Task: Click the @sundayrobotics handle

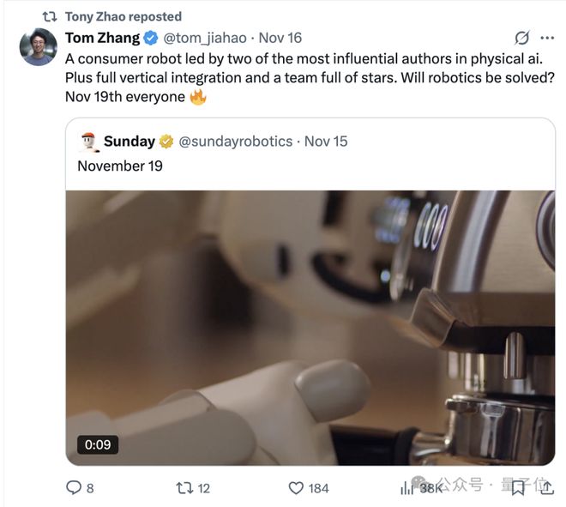Action: [235, 141]
